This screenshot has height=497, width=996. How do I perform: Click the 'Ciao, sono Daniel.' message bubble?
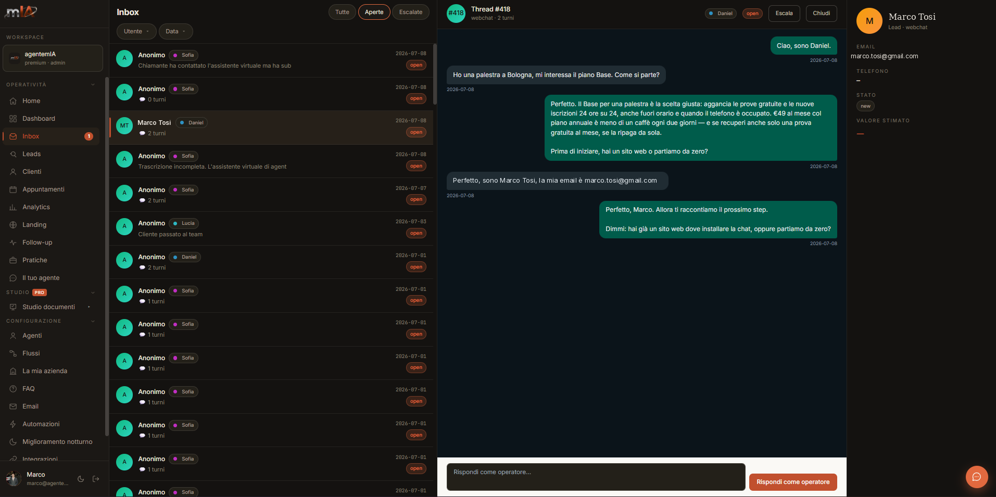click(x=803, y=46)
